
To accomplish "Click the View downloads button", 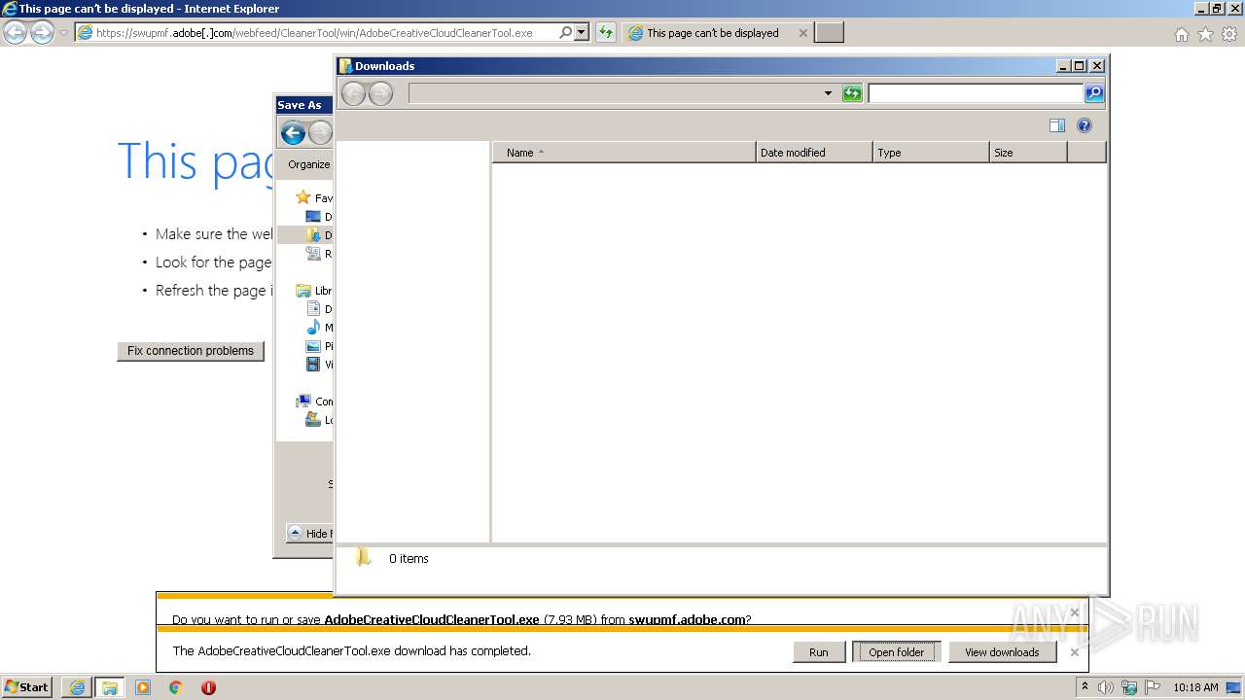I will [1002, 652].
